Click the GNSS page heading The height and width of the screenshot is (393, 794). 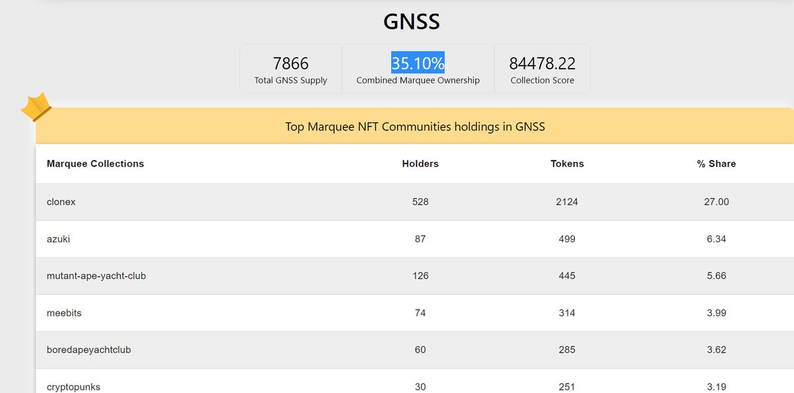[x=412, y=22]
